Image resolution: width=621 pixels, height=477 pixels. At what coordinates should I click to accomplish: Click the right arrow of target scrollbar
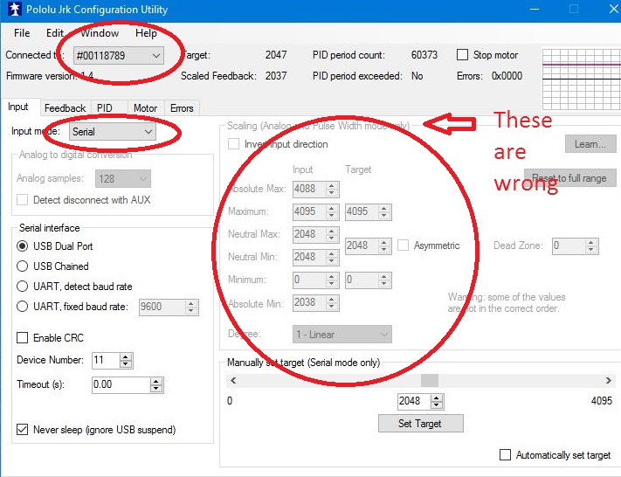pyautogui.click(x=608, y=381)
